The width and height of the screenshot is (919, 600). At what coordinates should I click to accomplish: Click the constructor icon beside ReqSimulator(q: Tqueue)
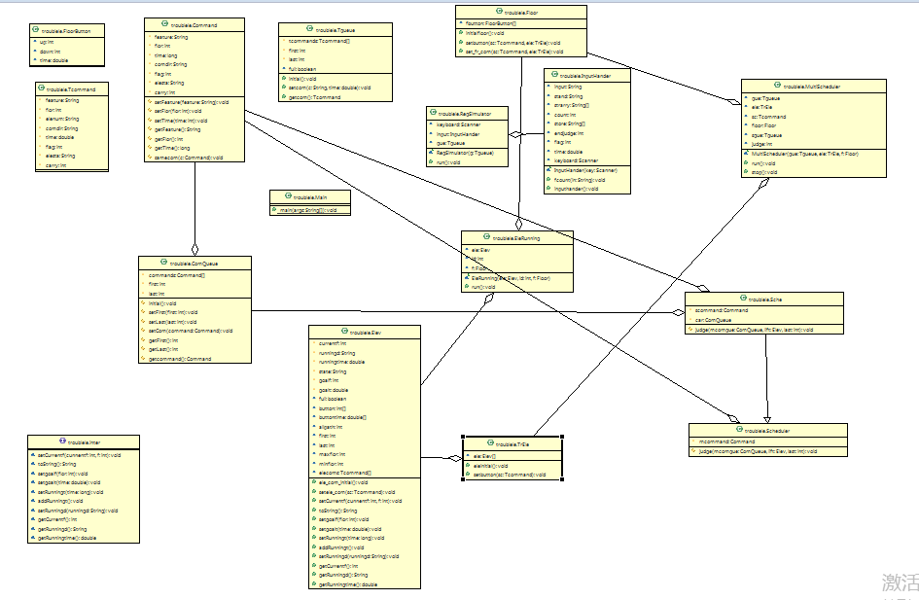pyautogui.click(x=432, y=153)
